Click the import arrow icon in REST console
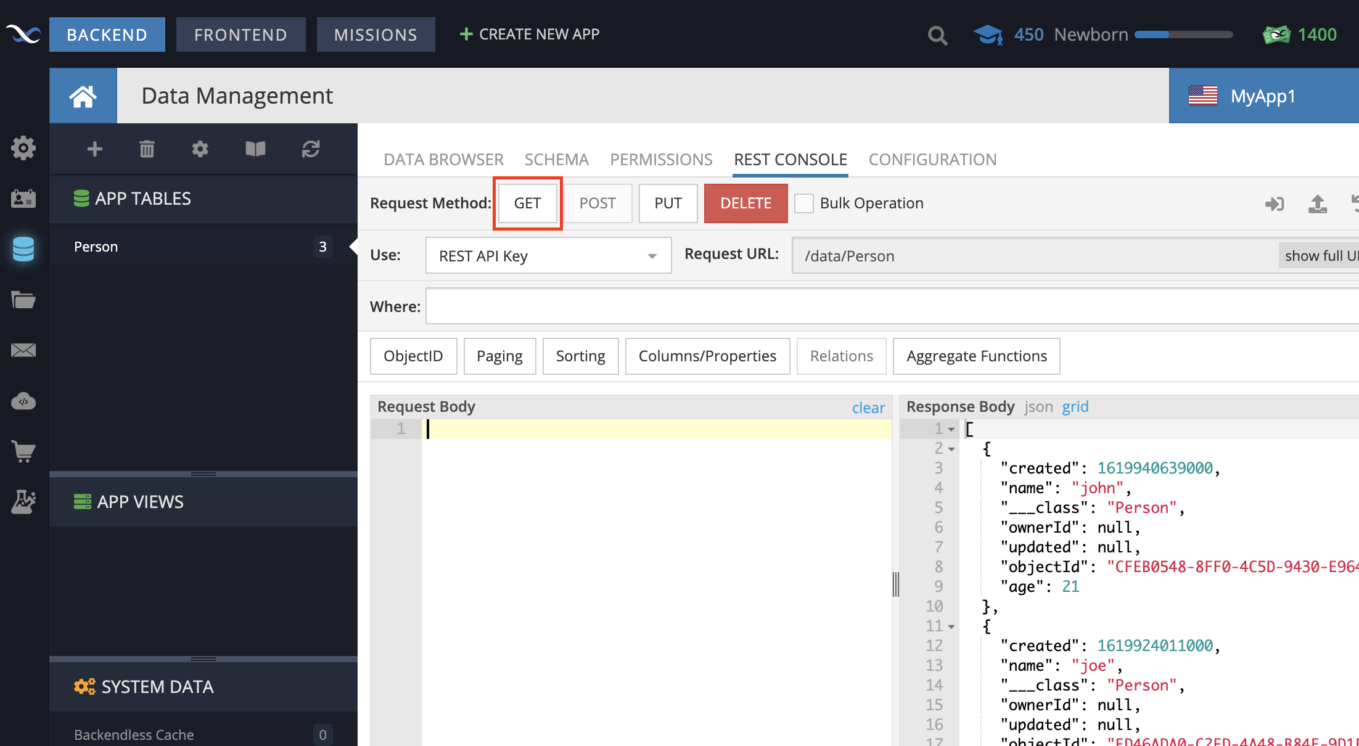1359x746 pixels. tap(1274, 203)
